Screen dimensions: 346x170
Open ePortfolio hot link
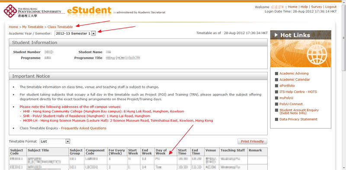pos(287,86)
